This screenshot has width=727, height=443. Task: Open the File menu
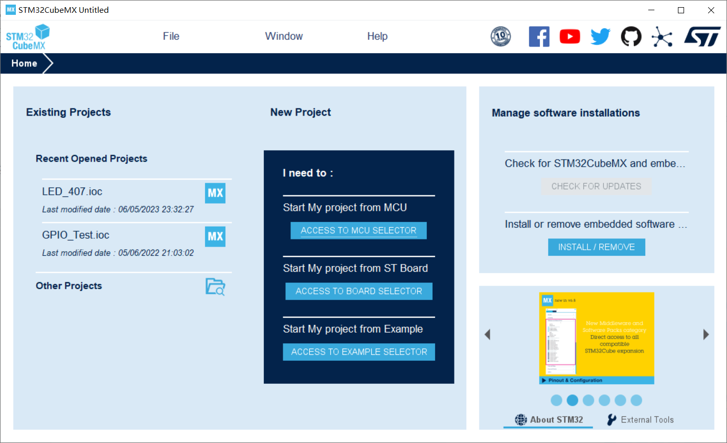pos(171,36)
